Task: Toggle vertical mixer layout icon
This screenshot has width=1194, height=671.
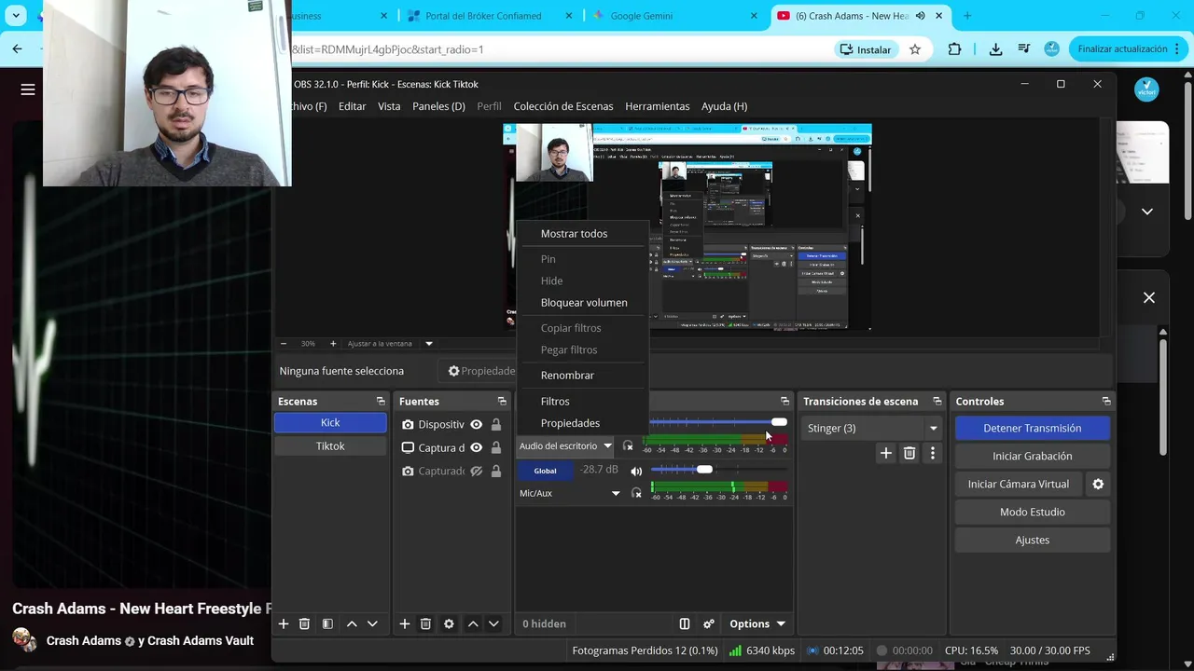Action: (685, 623)
